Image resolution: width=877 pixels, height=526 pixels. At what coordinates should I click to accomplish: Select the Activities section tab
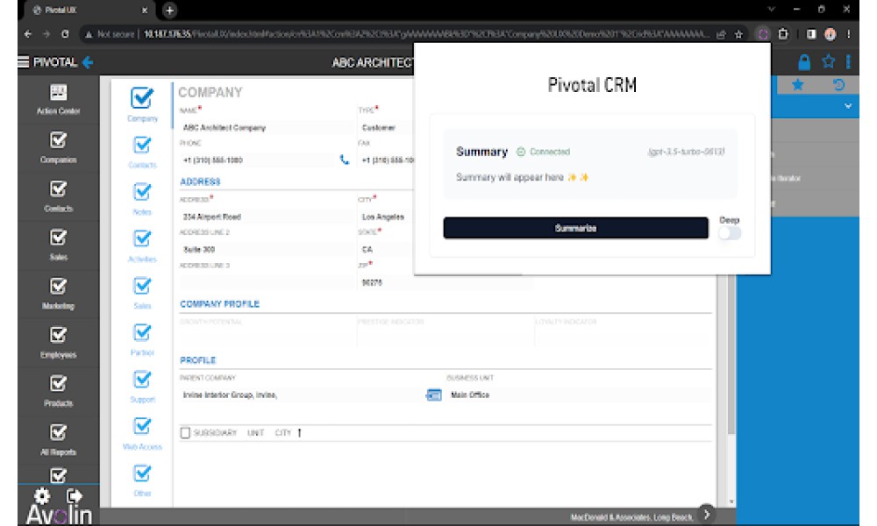[x=142, y=246]
